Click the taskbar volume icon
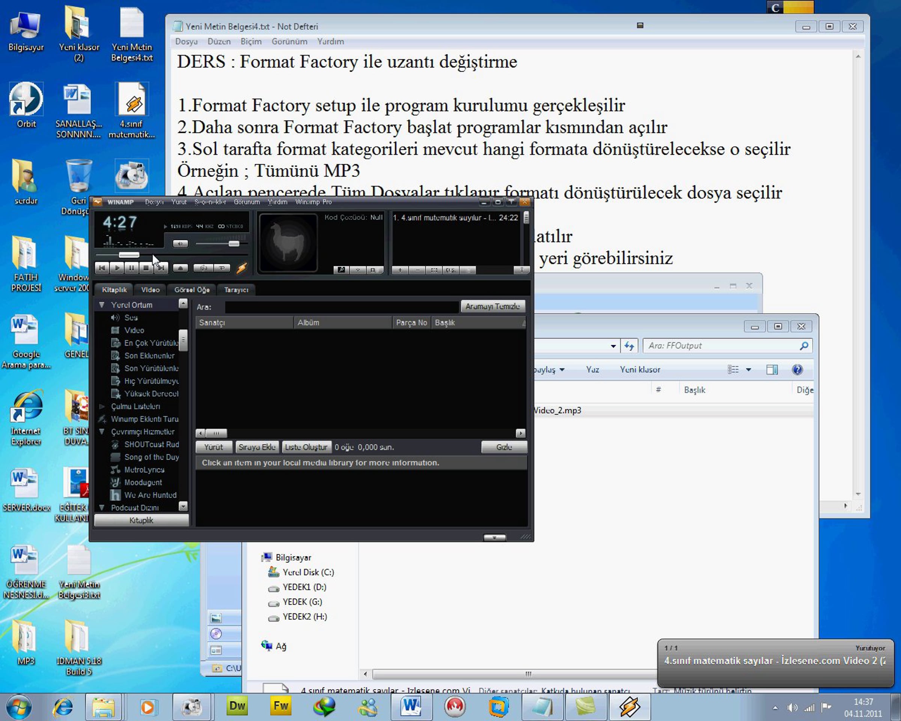 tap(792, 707)
